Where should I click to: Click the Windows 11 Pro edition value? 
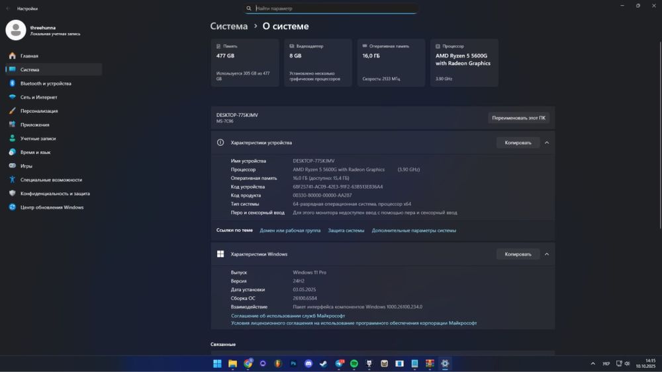click(309, 273)
